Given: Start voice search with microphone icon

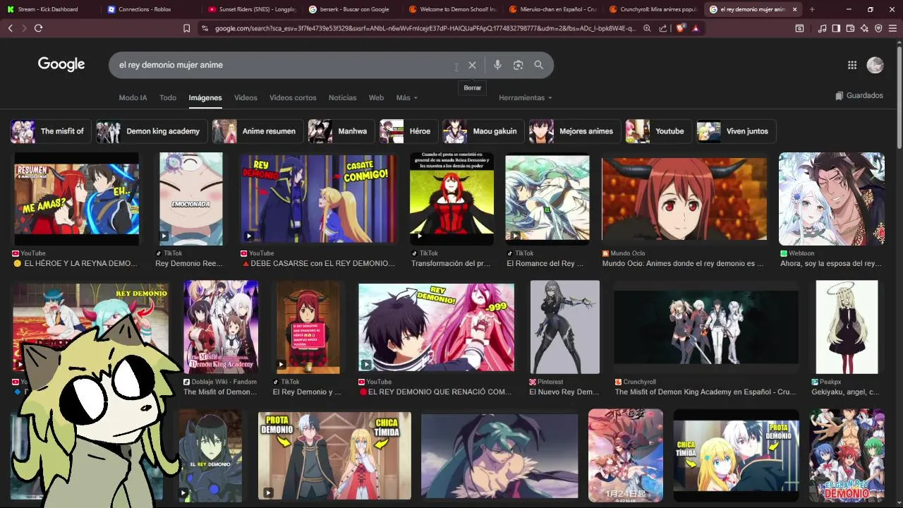Looking at the screenshot, I should tap(497, 65).
